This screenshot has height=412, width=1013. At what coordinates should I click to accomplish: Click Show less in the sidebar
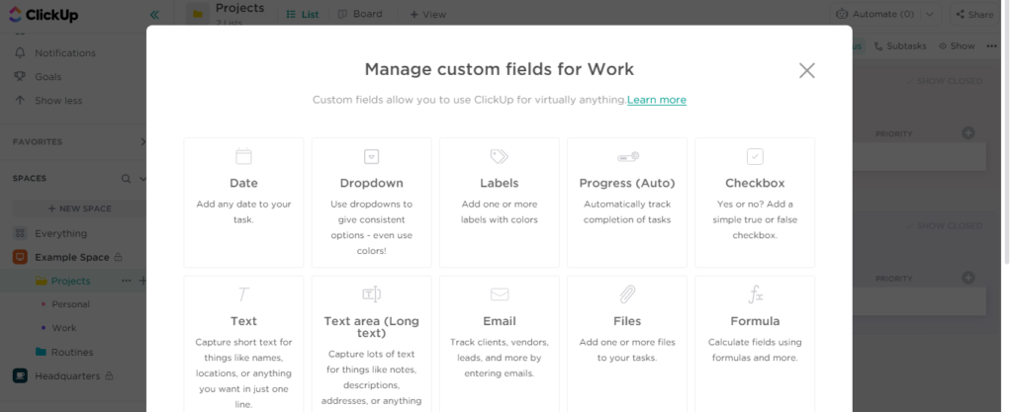(x=58, y=101)
